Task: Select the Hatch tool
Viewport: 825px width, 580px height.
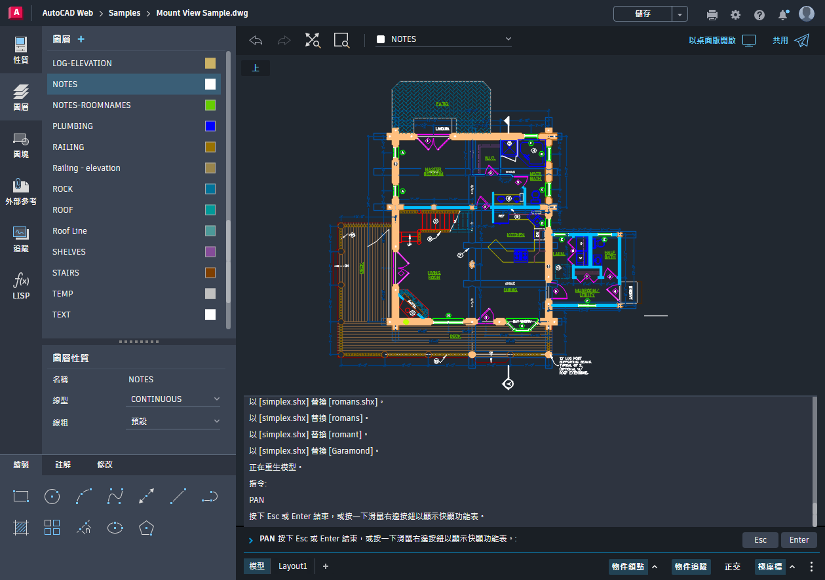Action: (21, 528)
